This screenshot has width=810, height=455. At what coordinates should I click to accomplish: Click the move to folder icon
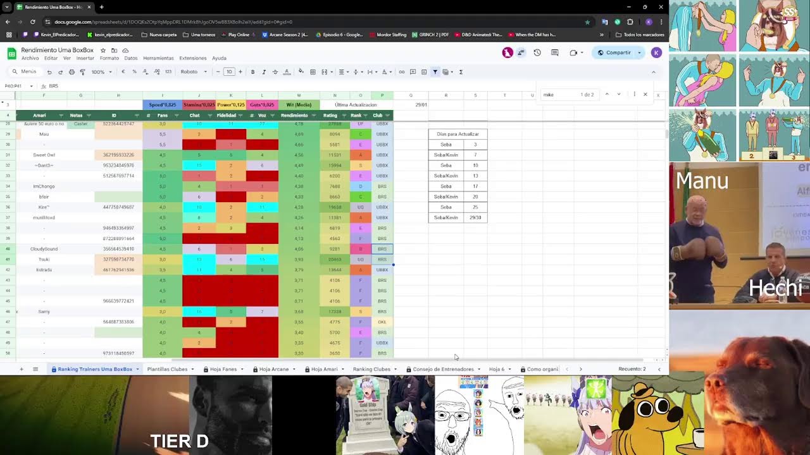[x=115, y=51]
